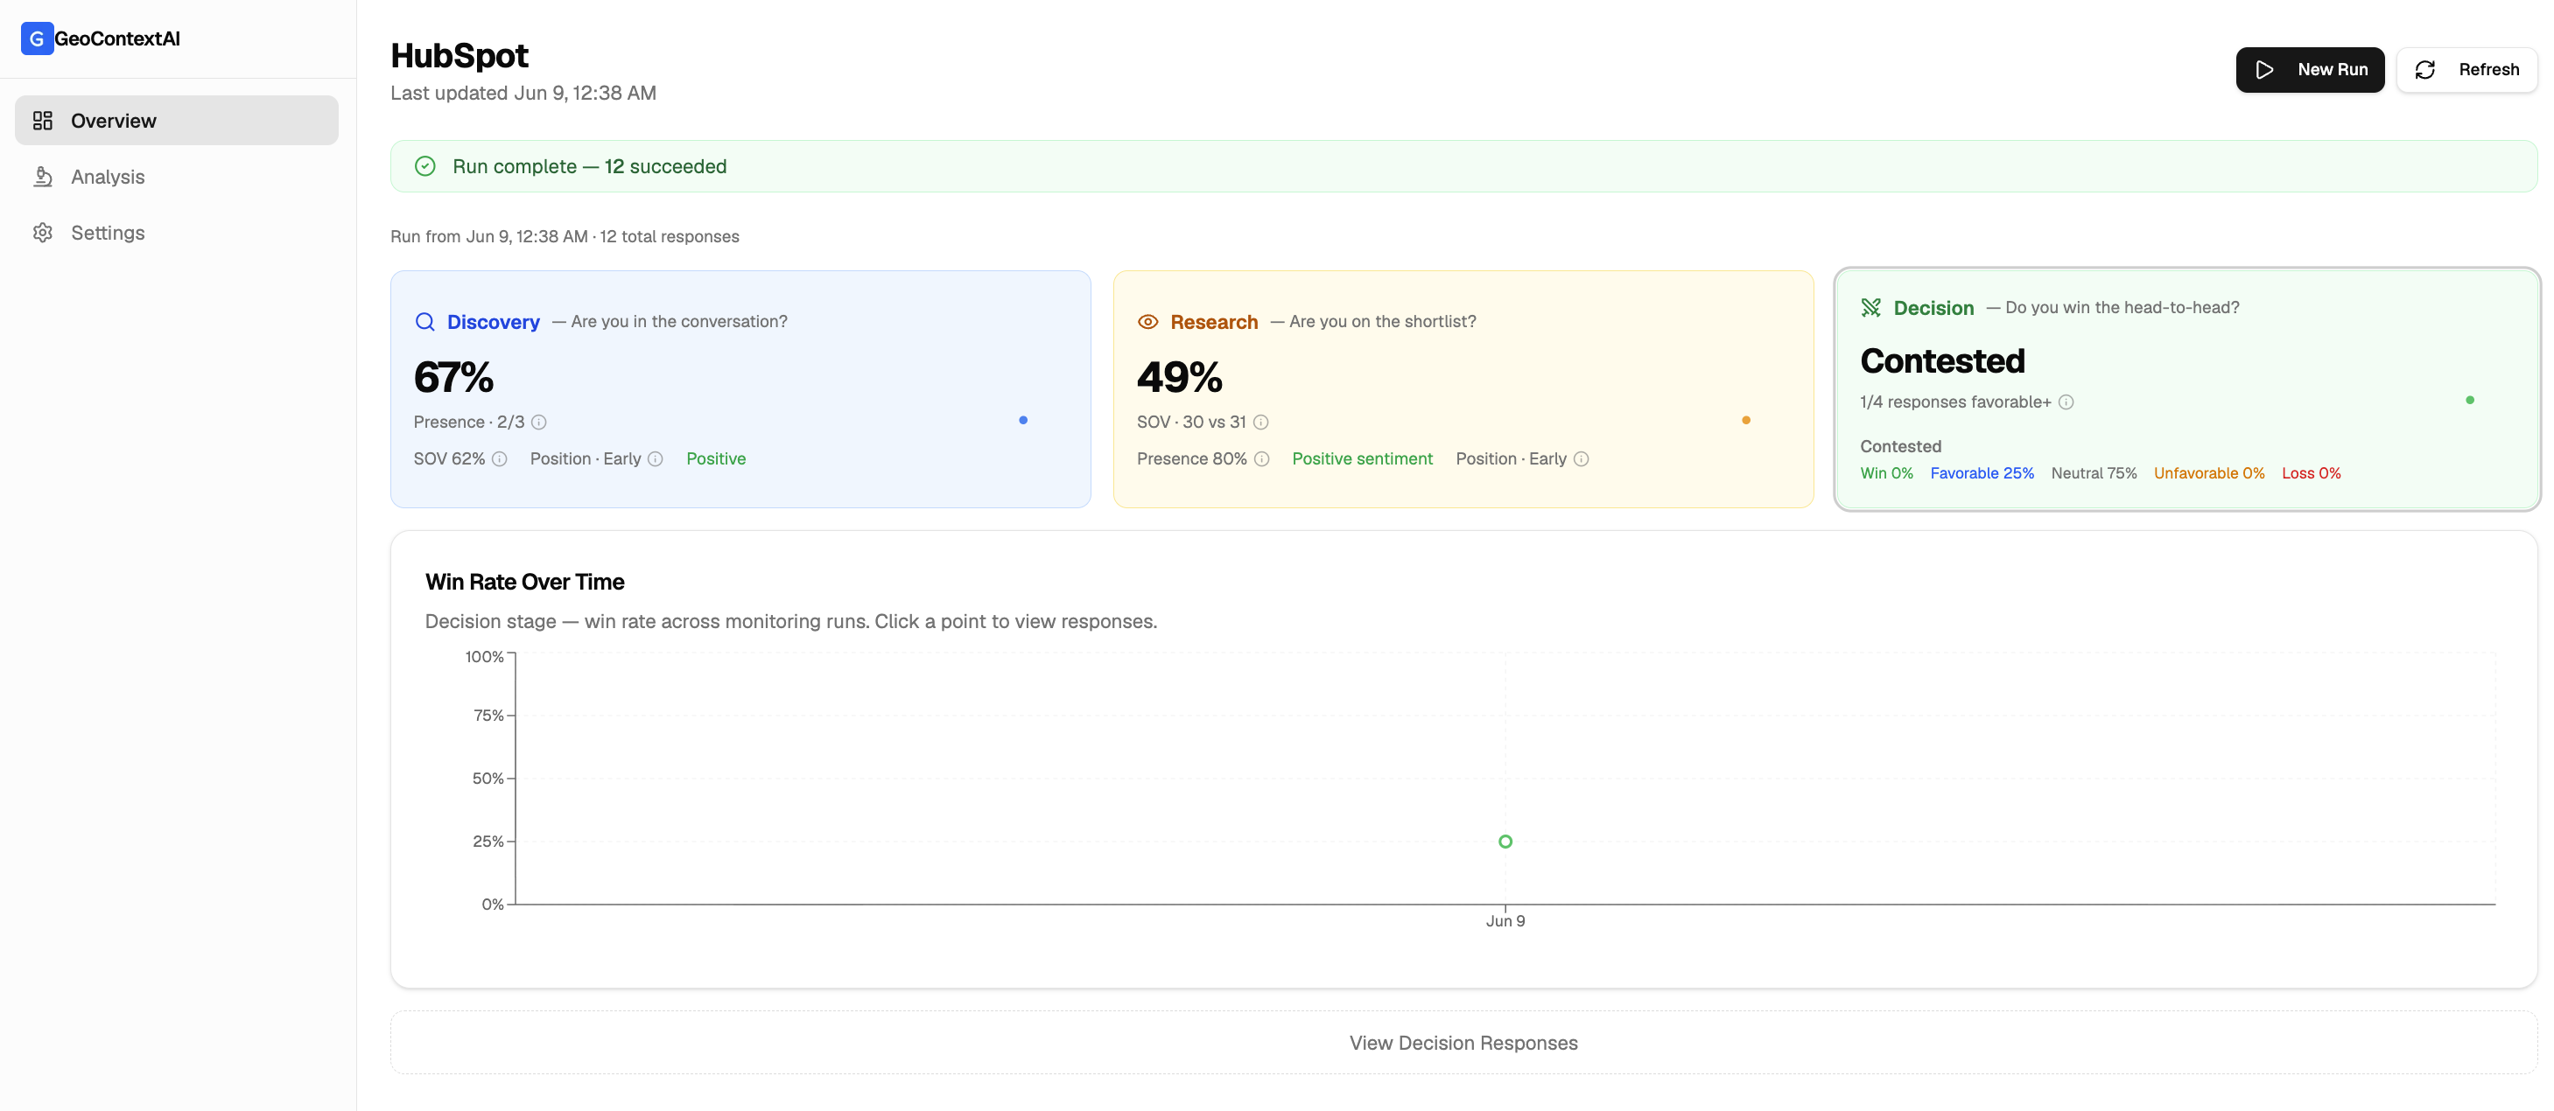Viewport: 2554px width, 1111px height.
Task: Click info icon after Discovery Position Early
Action: coord(656,459)
